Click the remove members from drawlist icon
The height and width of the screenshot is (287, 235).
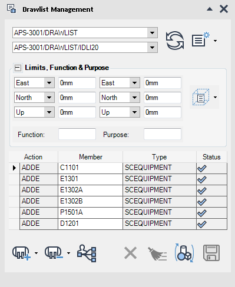tap(54, 253)
